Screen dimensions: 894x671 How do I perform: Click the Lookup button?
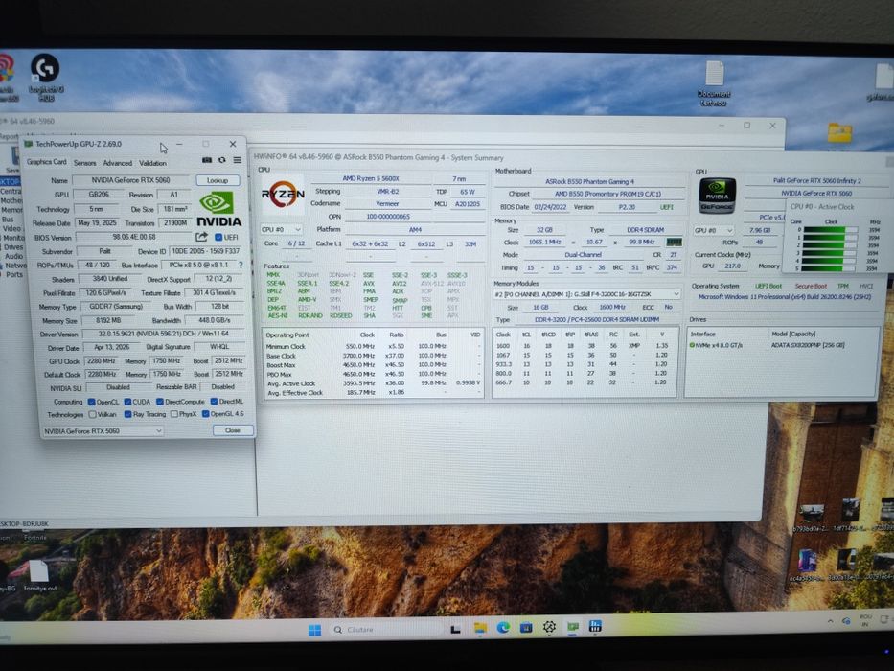coord(218,180)
